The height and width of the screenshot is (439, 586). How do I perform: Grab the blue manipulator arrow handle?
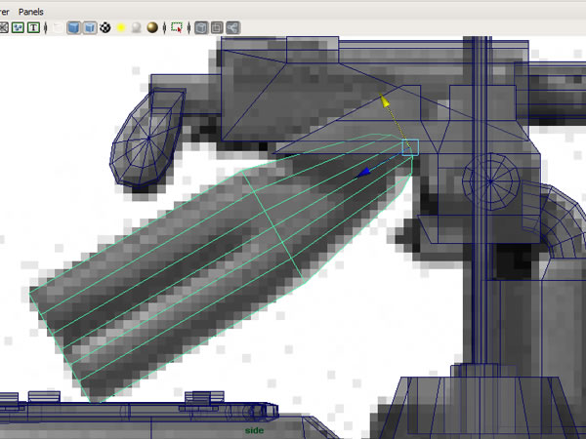point(363,173)
